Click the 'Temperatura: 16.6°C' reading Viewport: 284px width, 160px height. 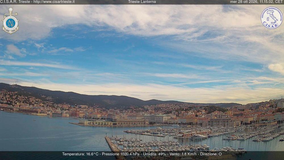80,154
